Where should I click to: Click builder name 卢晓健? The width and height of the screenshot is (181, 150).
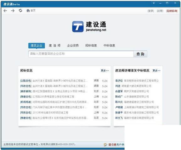click(x=119, y=107)
